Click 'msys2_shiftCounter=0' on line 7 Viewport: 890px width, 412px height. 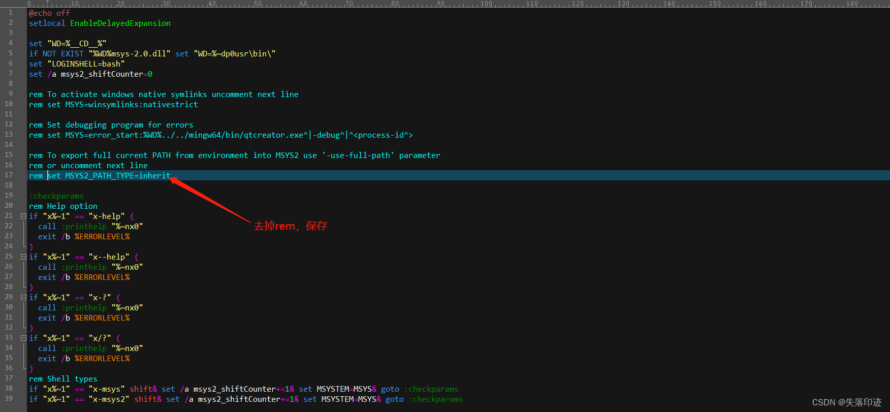[x=107, y=74]
